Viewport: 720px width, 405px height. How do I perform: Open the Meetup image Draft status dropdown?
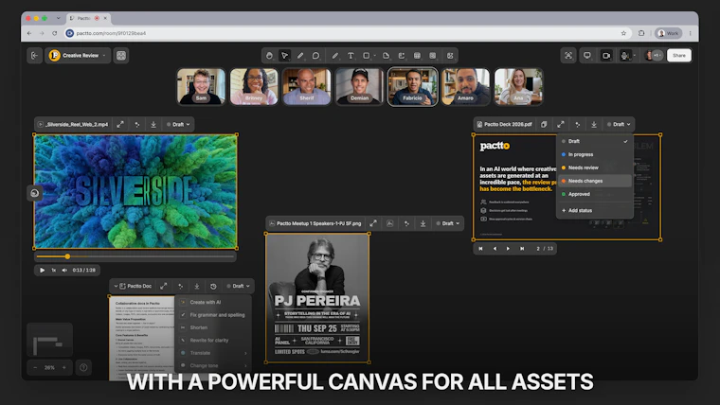point(448,223)
